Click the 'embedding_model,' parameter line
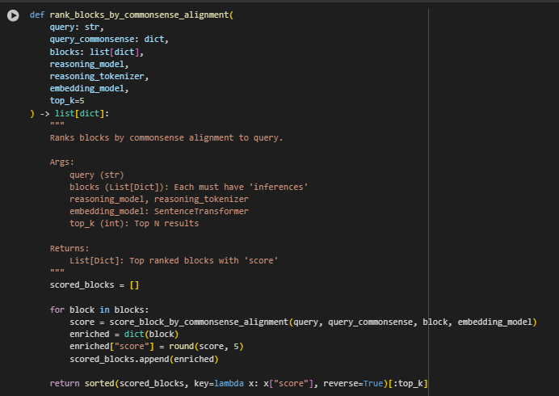Image resolution: width=559 pixels, height=396 pixels. pyautogui.click(x=89, y=88)
